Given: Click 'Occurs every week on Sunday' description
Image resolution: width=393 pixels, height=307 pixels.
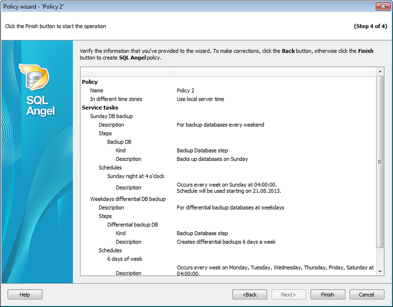Looking at the screenshot, I should click(229, 188).
